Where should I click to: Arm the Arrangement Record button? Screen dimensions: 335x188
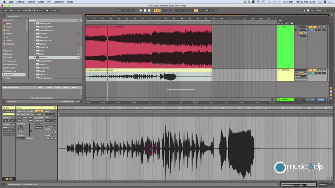149,10
